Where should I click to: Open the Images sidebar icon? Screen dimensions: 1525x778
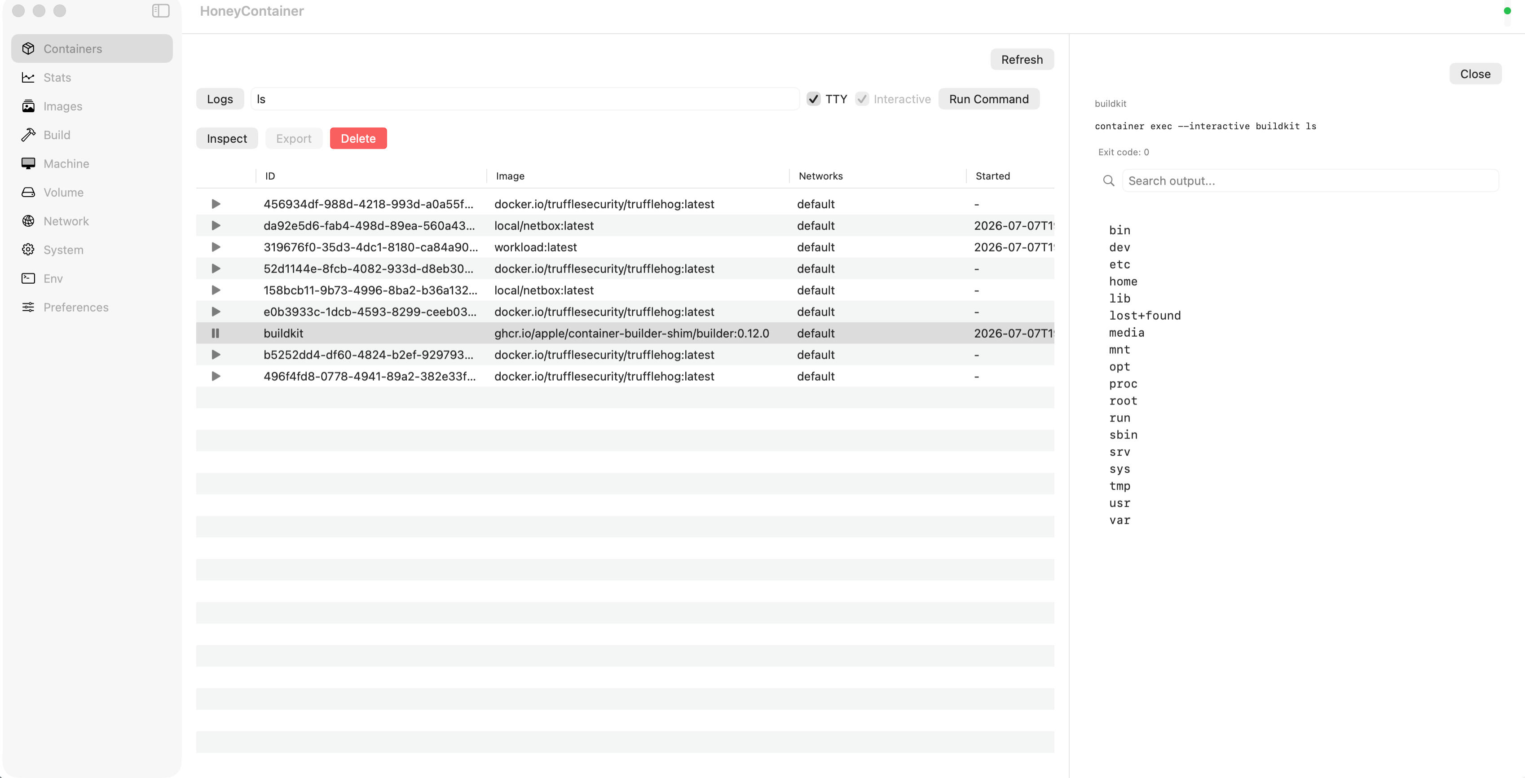(28, 106)
